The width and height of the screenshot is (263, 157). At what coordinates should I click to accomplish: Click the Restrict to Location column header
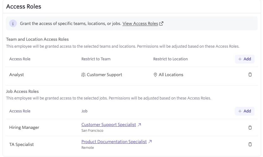tap(170, 59)
